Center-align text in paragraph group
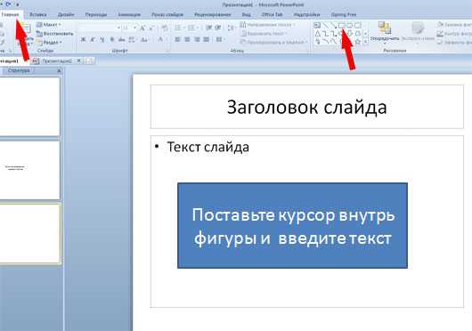Image resolution: width=472 pixels, height=331 pixels. tap(187, 39)
